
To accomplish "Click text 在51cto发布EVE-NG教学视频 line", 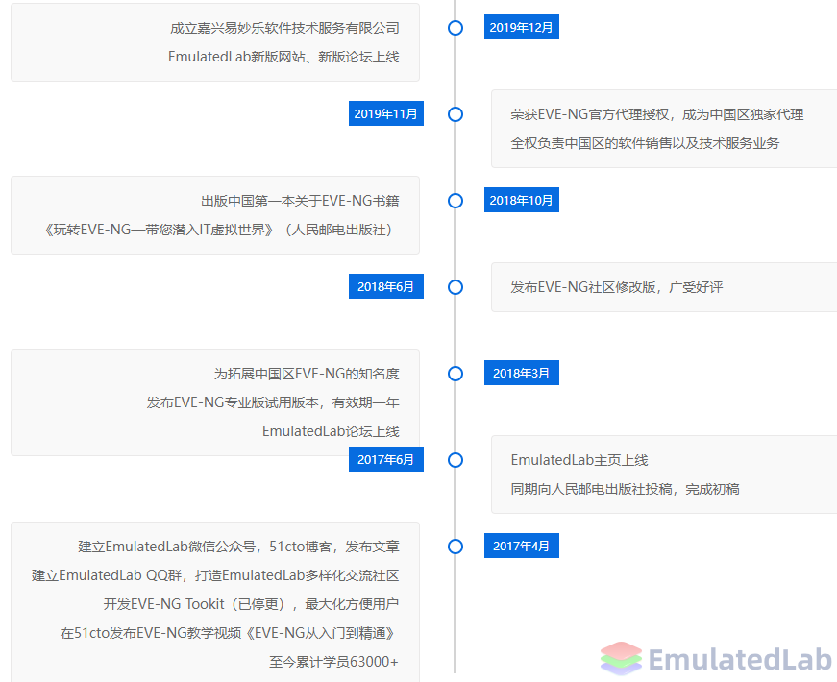I will point(230,633).
